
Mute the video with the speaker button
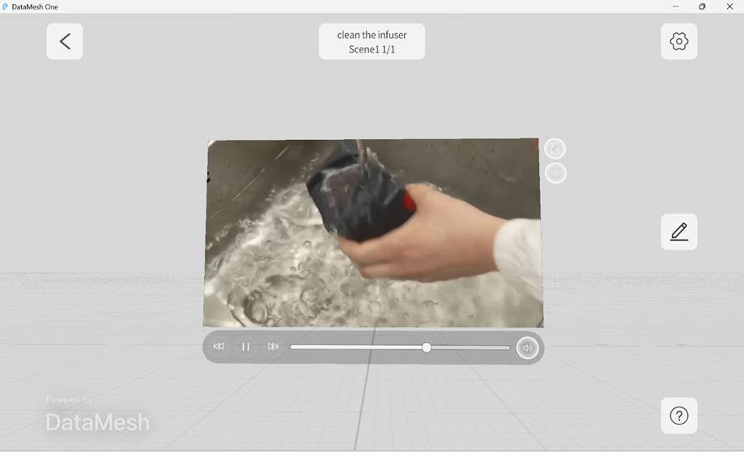527,348
